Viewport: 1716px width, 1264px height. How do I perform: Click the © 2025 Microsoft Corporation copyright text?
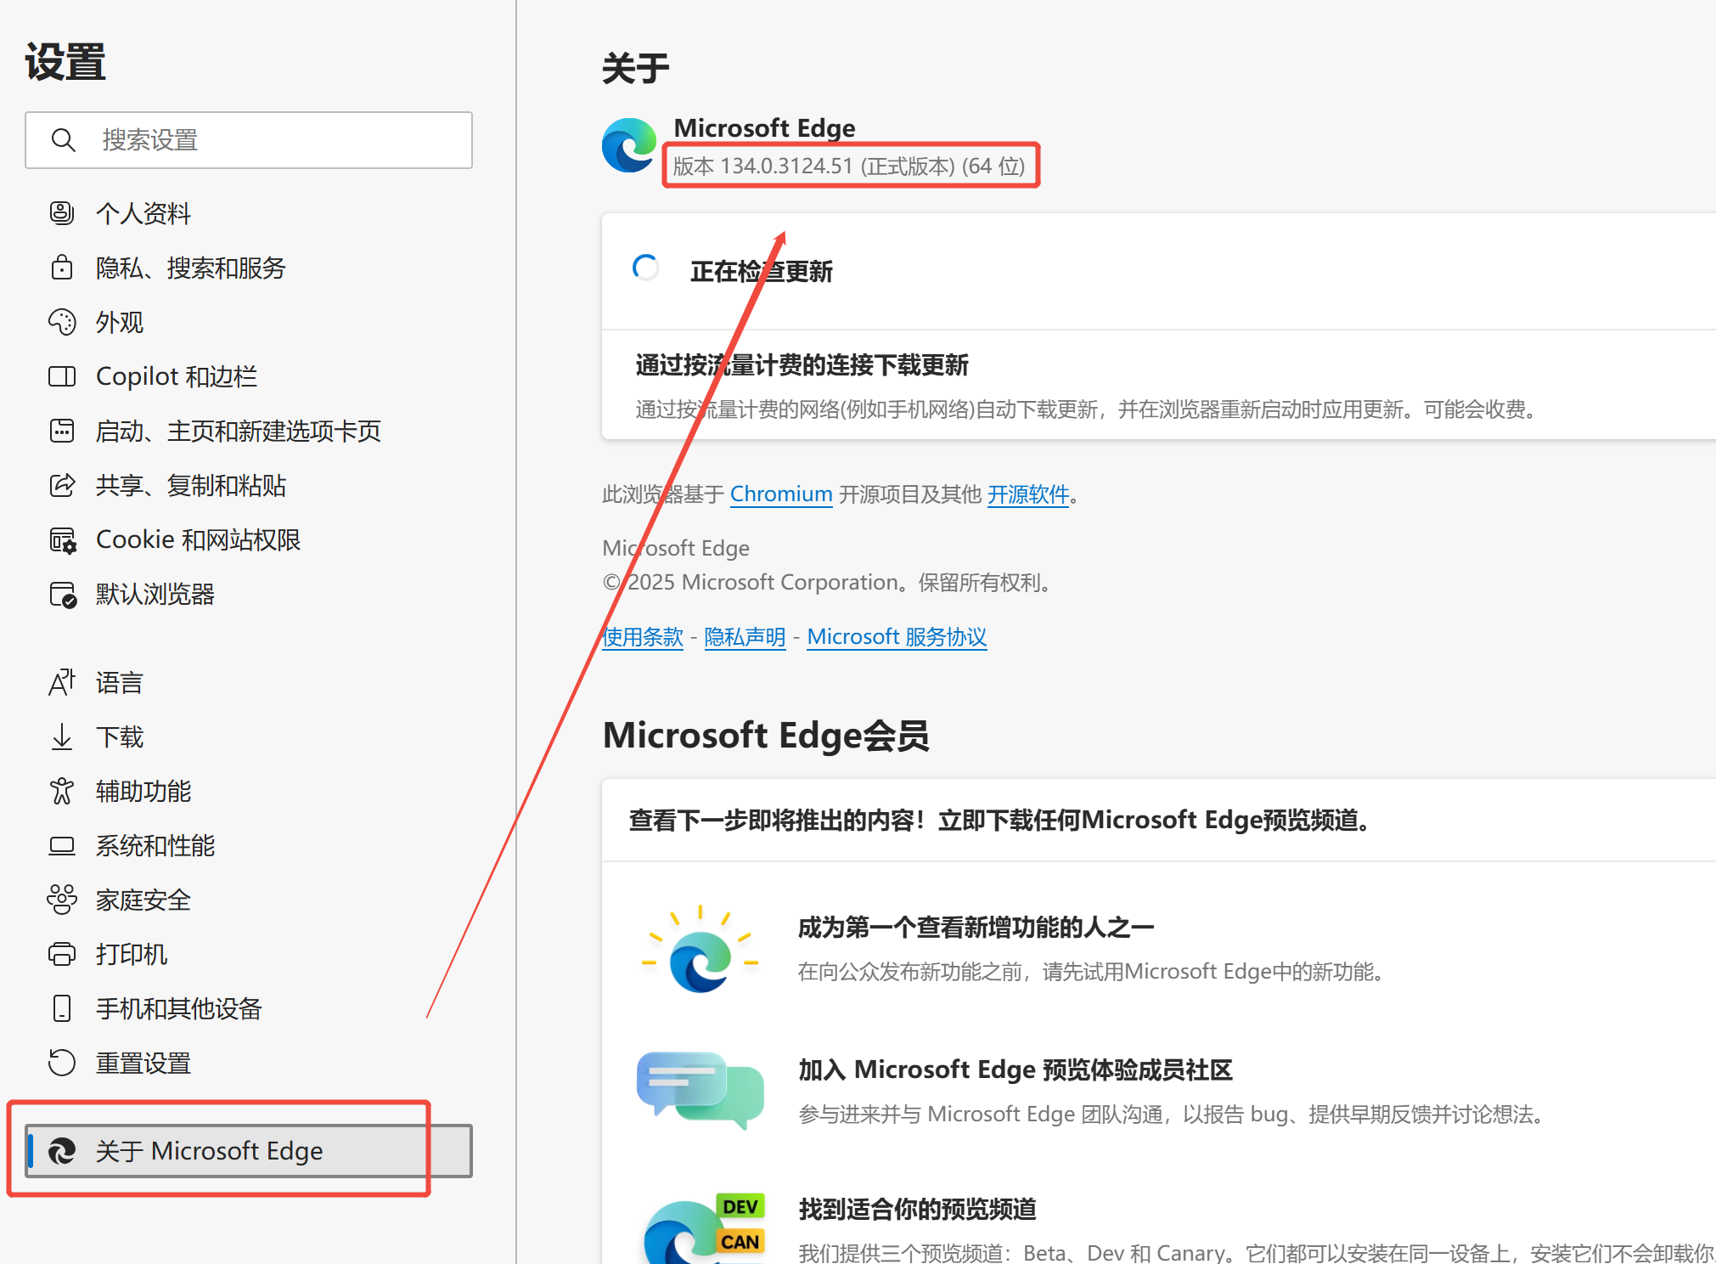pos(830,582)
